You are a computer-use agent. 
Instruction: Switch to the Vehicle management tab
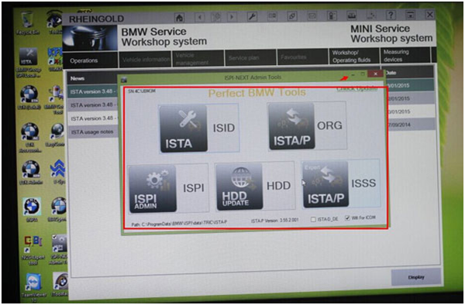198,59
